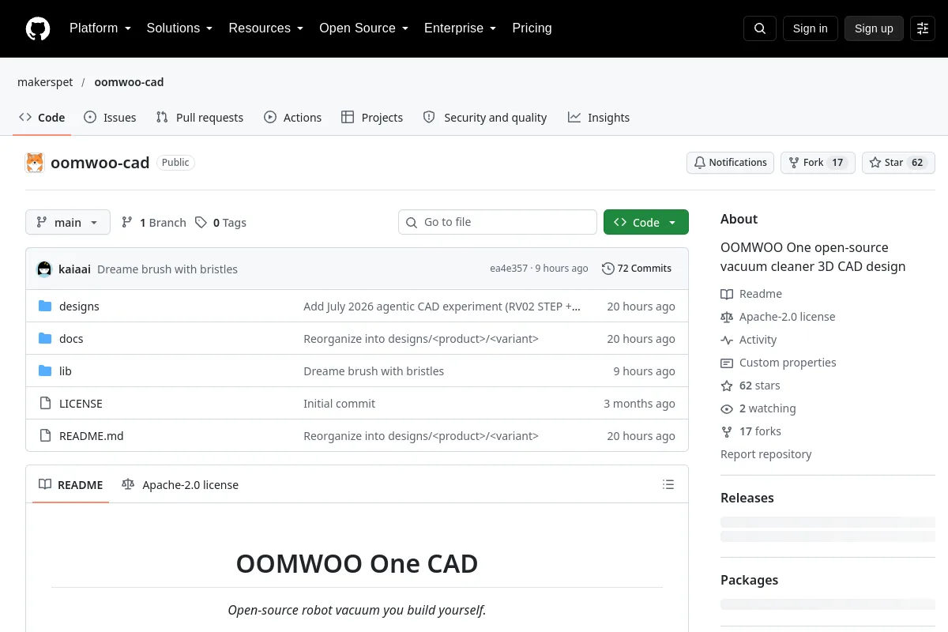Expand the Solutions menu
The width and height of the screenshot is (948, 632).
pyautogui.click(x=179, y=28)
